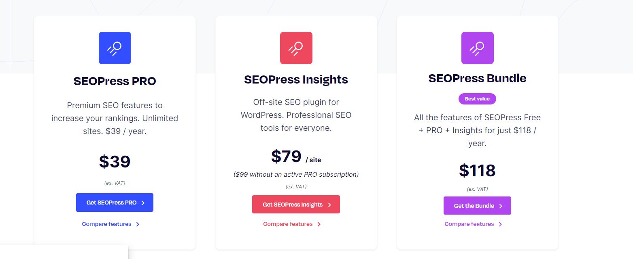Click the SEOPress Bundle heading
633x259 pixels.
click(477, 78)
